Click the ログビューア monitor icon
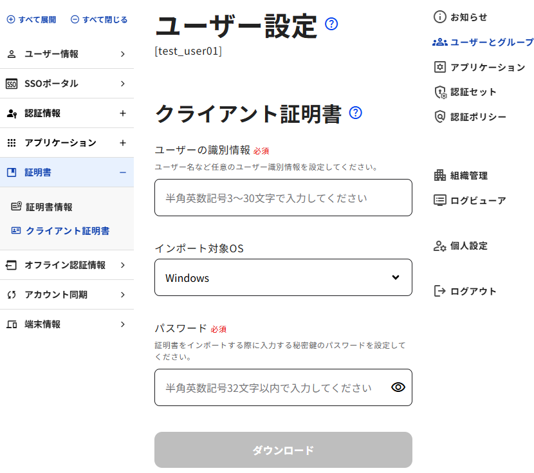Image resolution: width=534 pixels, height=473 pixels. [x=440, y=200]
